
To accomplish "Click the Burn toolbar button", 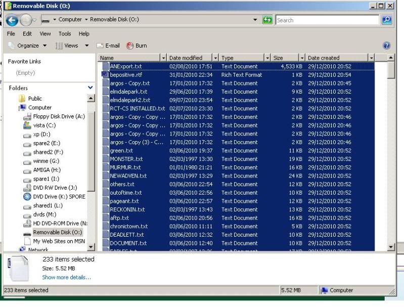I will coord(137,46).
